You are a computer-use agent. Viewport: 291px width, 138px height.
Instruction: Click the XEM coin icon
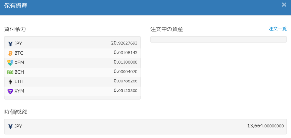(x=10, y=63)
